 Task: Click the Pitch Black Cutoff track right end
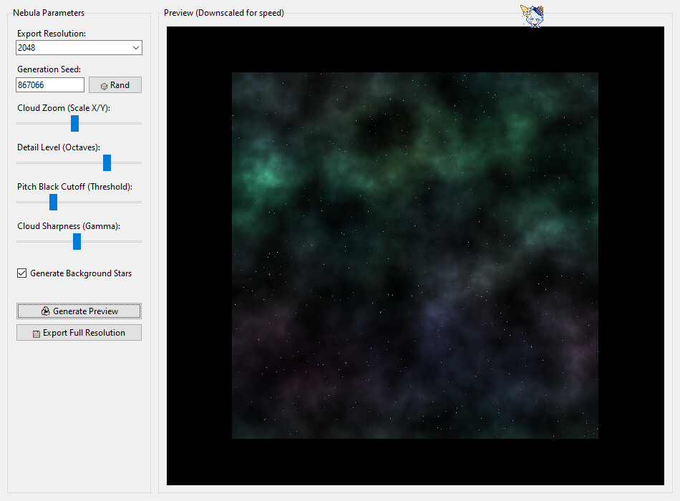139,202
